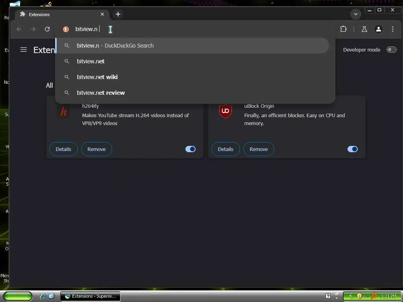Reload the current page
Screen dimensions: 403x302
pyautogui.click(x=47, y=29)
